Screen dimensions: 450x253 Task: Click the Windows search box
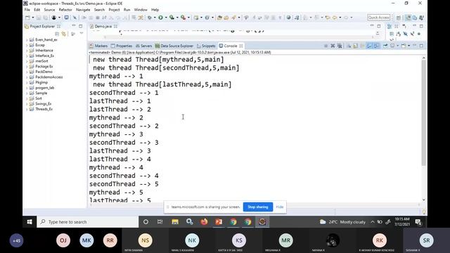click(x=87, y=222)
